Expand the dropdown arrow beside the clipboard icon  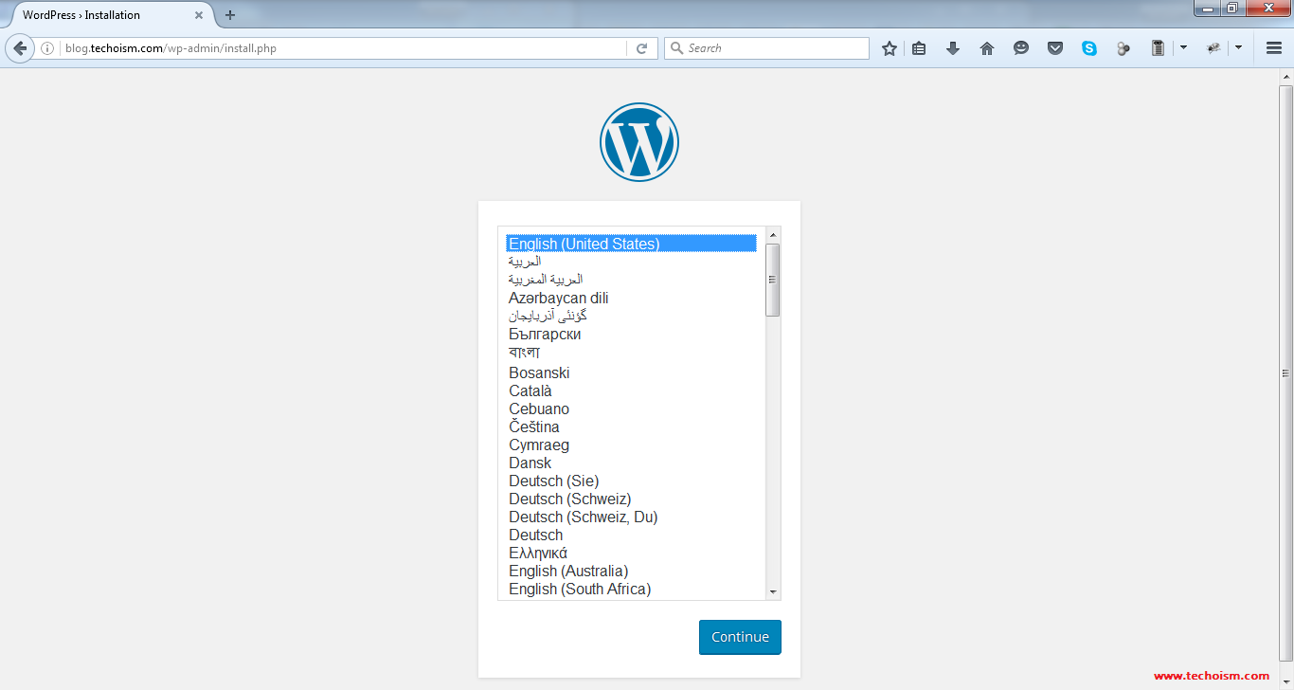pyautogui.click(x=1183, y=48)
